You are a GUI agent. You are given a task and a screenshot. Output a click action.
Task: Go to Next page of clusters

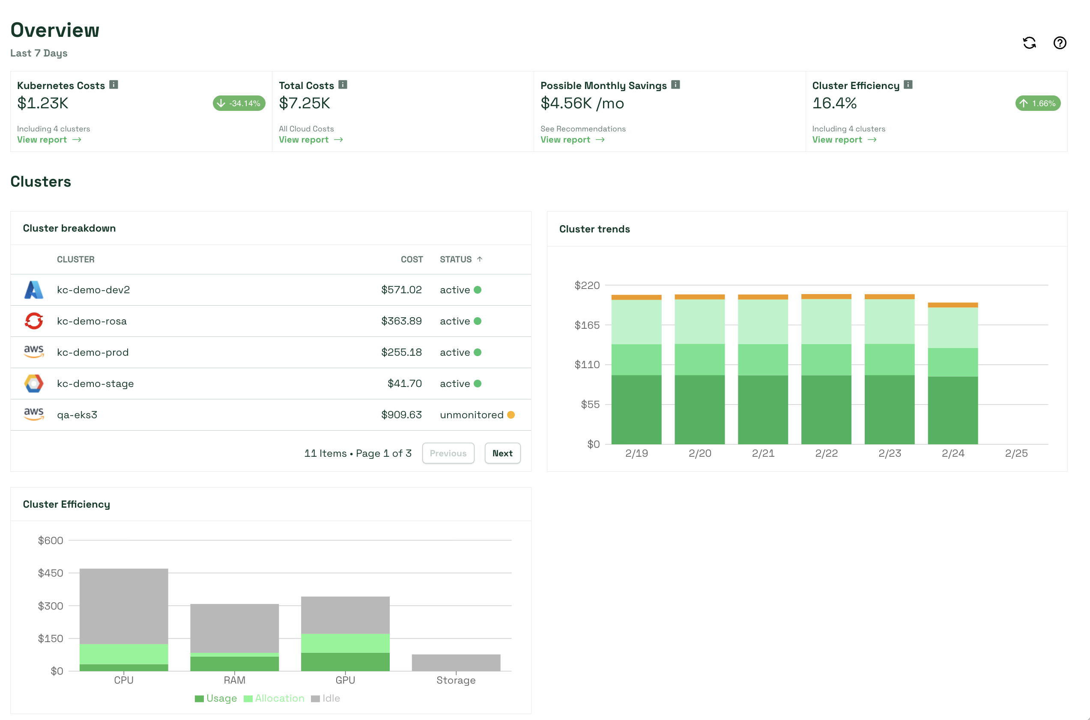[x=502, y=453]
